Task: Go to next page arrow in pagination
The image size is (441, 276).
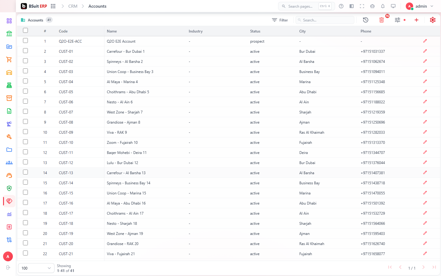Action: click(424, 267)
